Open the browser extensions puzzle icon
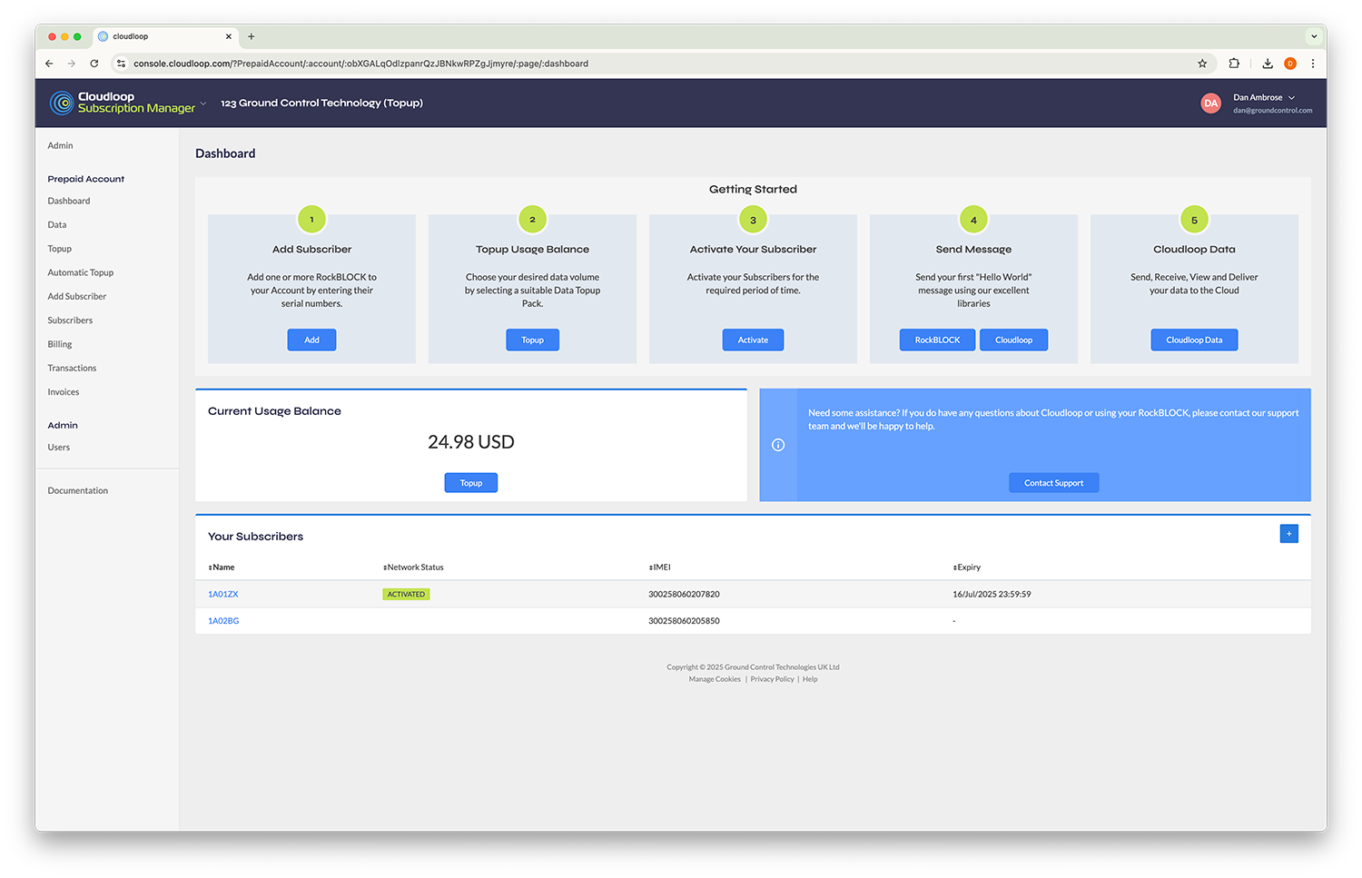1362x878 pixels. pos(1234,64)
